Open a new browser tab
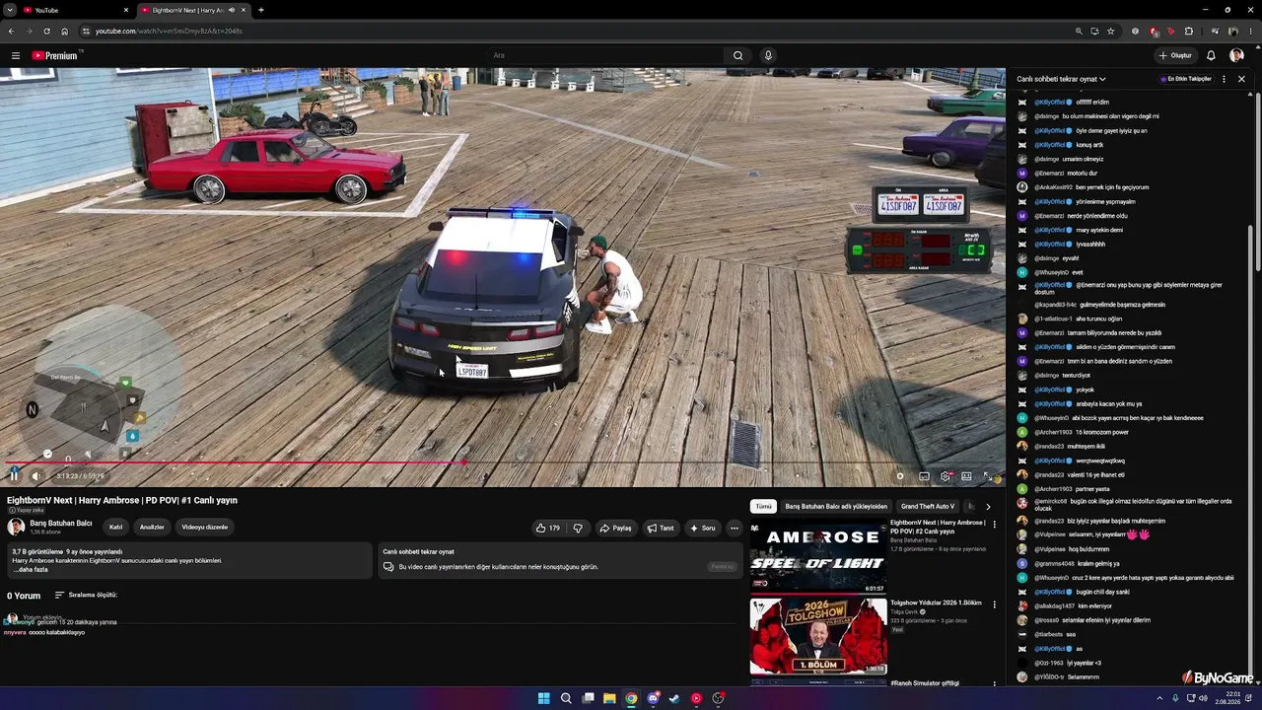The width and height of the screenshot is (1262, 710). (260, 10)
